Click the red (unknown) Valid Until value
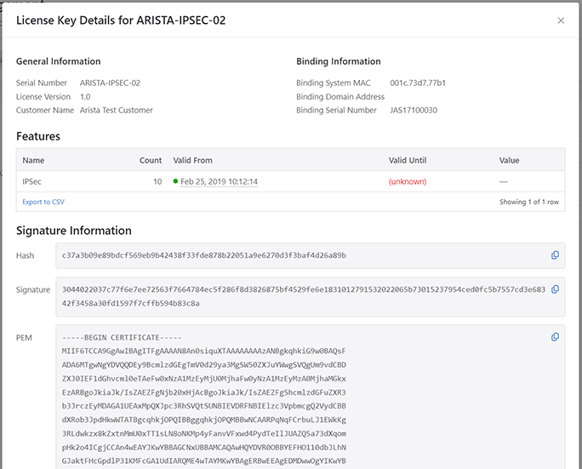Viewport: 582px width, 469px height. [x=408, y=181]
